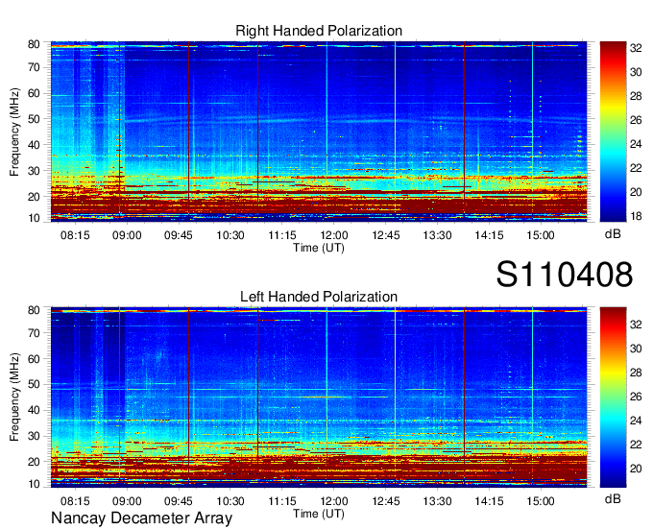Screen dimensions: 653x530
Task: Click the 24 value on top color bar
Action: point(636,144)
